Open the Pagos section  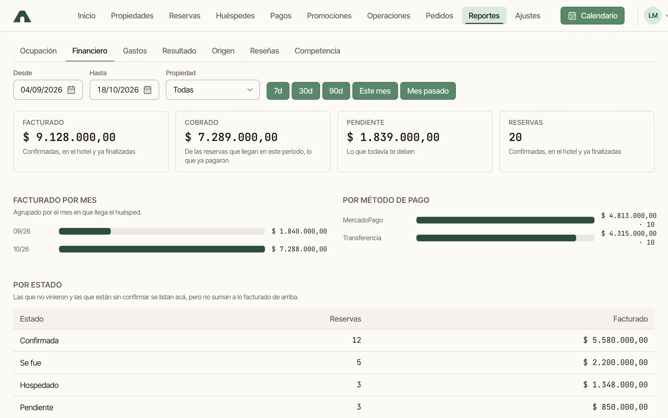[281, 16]
